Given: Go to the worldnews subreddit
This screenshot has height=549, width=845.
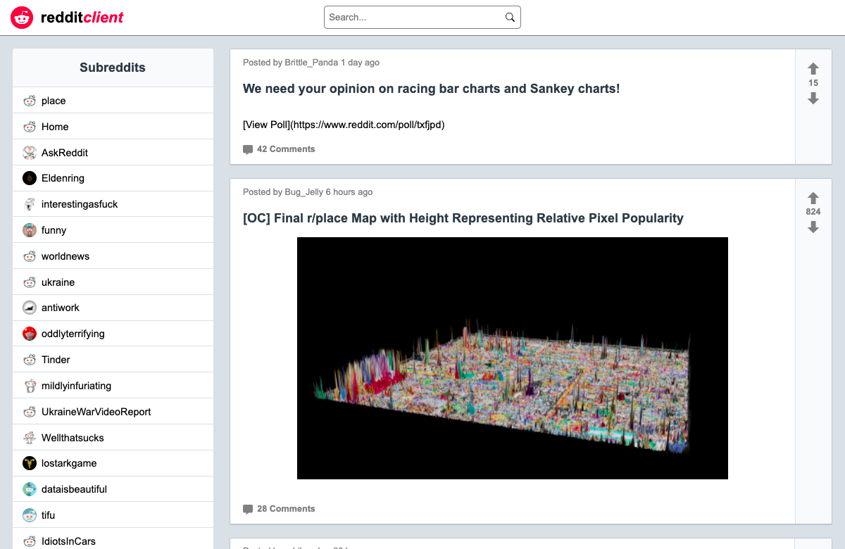Looking at the screenshot, I should tap(65, 256).
